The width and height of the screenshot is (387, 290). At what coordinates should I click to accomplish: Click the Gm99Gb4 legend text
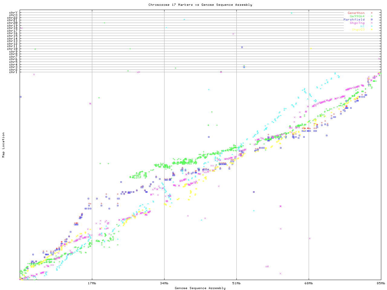tap(357, 16)
